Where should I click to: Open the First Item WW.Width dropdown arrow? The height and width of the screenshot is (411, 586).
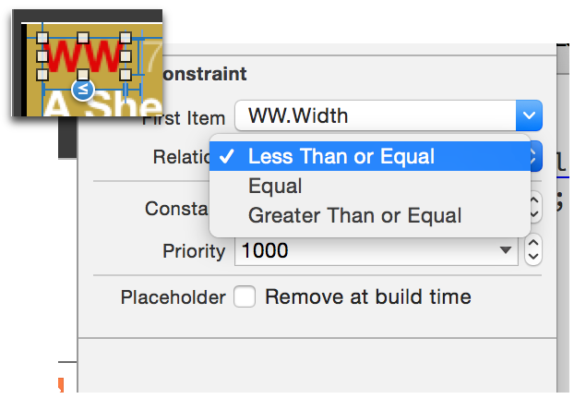click(529, 115)
